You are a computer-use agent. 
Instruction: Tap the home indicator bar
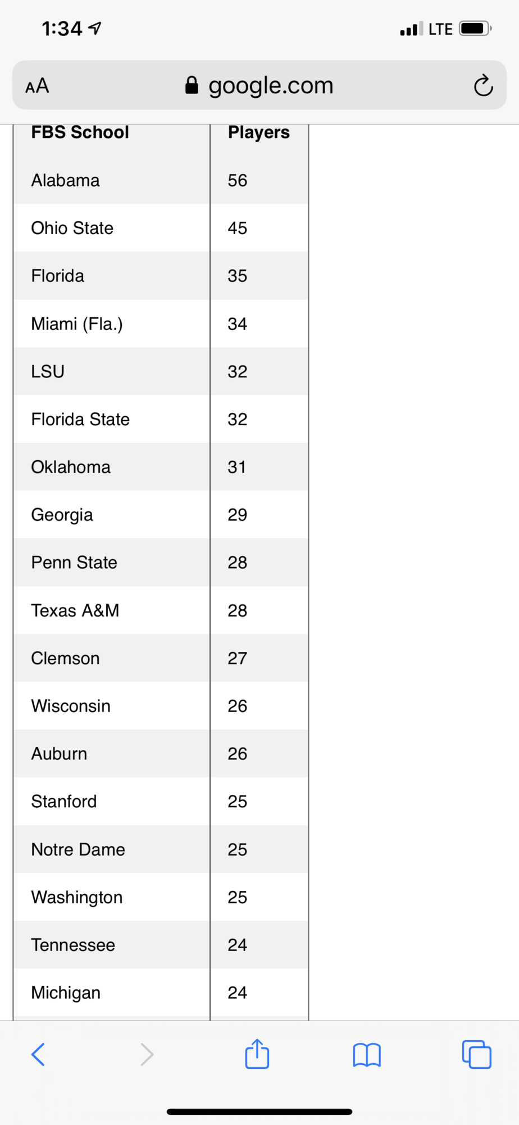point(259,1111)
